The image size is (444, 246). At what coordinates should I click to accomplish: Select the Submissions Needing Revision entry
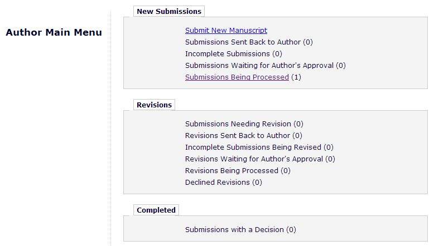pyautogui.click(x=238, y=124)
